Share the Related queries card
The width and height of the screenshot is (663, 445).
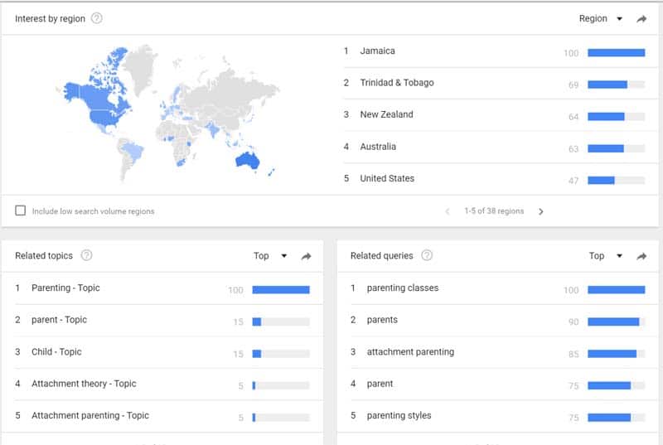[641, 256]
